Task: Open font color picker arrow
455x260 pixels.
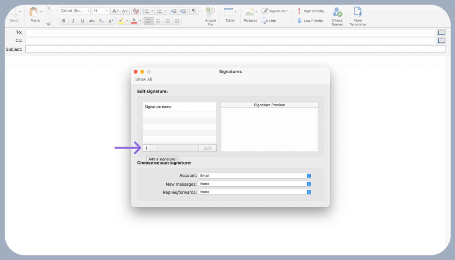Action: click(x=140, y=21)
